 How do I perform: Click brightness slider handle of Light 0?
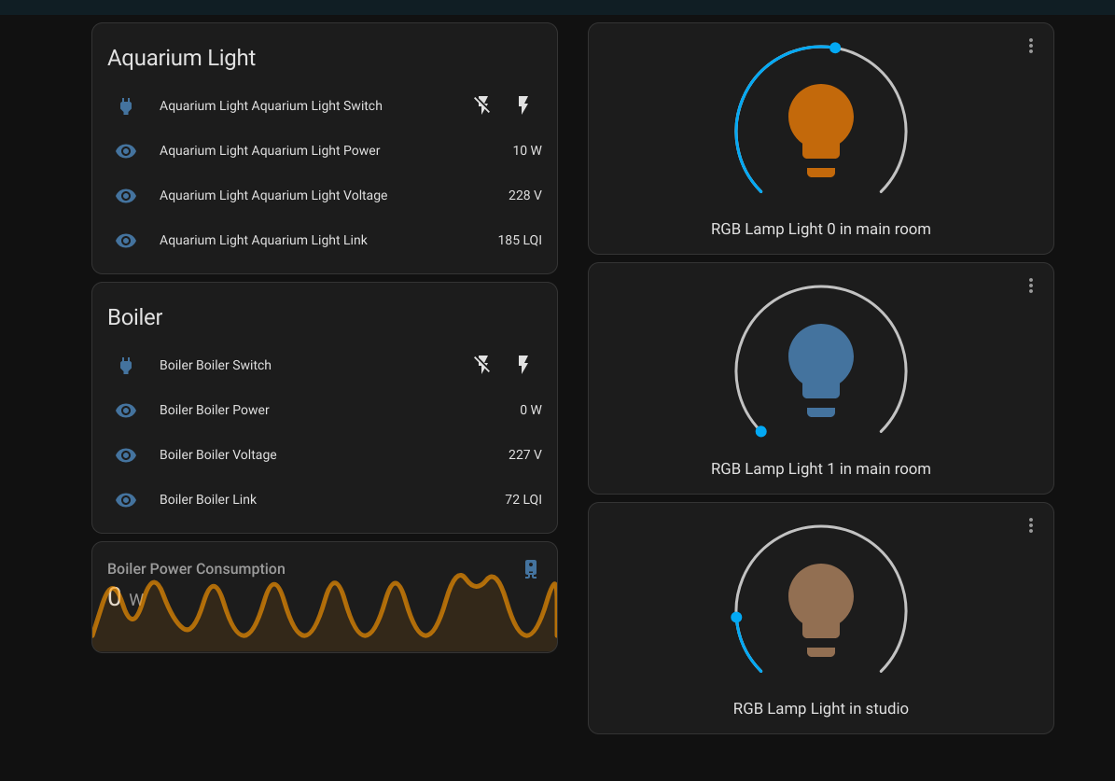[x=835, y=48]
